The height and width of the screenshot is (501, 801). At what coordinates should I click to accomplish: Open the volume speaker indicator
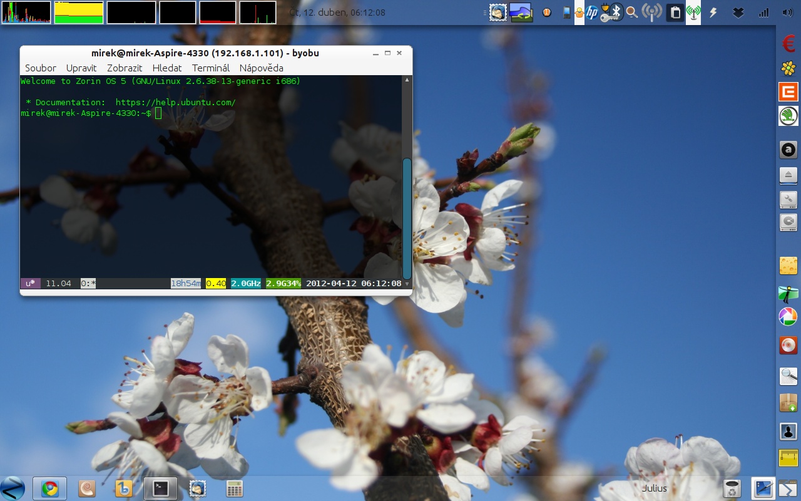pyautogui.click(x=788, y=12)
